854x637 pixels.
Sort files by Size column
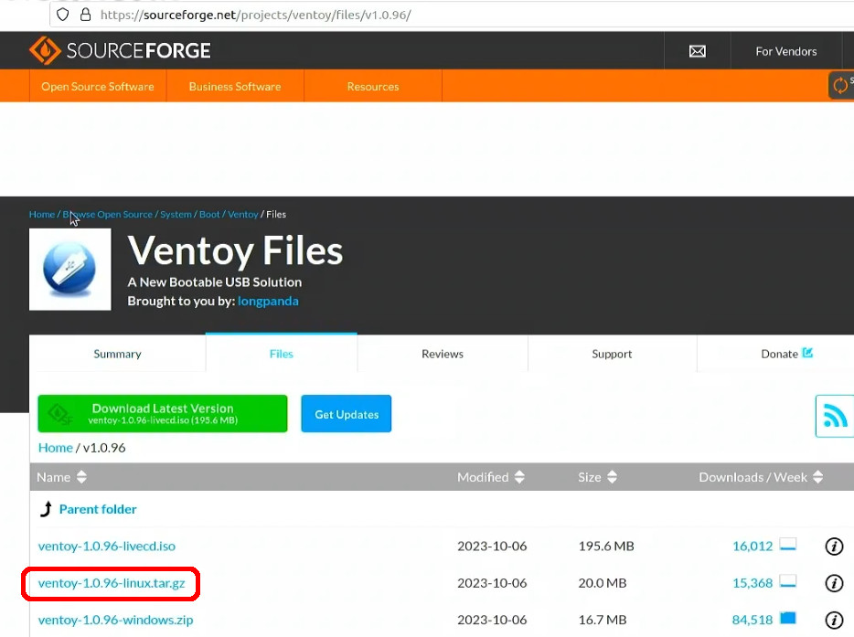tap(598, 477)
